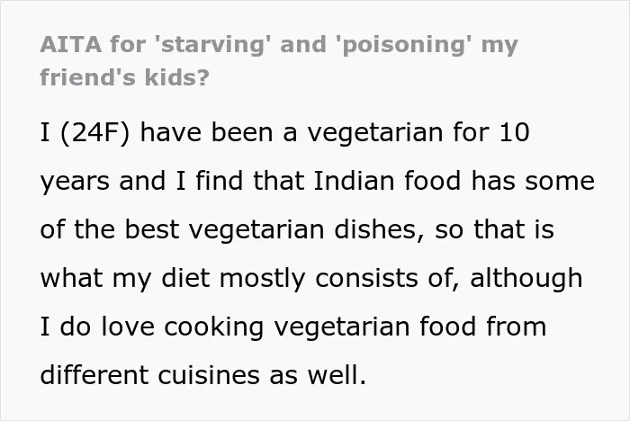
Task: Click the word 'although' ending the fourth line
Action: (x=526, y=279)
